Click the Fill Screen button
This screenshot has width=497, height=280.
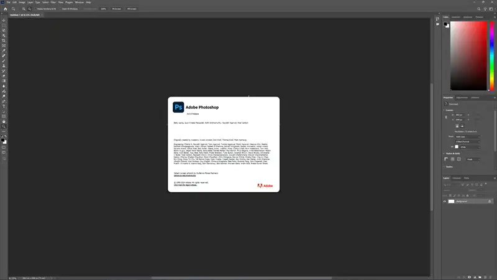(x=132, y=9)
